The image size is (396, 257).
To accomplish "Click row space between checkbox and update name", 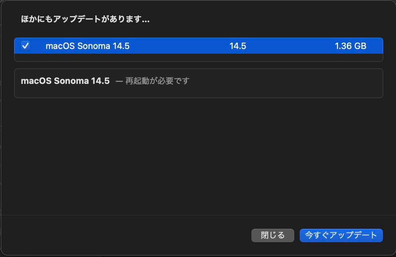I will click(38, 46).
